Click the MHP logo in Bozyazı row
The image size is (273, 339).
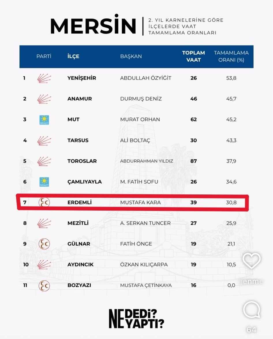click(44, 286)
